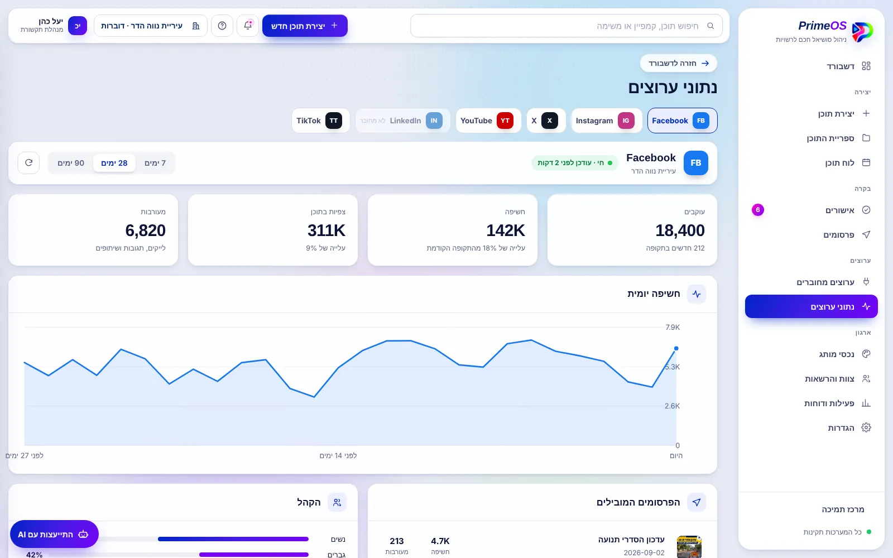This screenshot has width=893, height=558.
Task: Click the user avatar for יעל כהן
Action: [x=78, y=26]
